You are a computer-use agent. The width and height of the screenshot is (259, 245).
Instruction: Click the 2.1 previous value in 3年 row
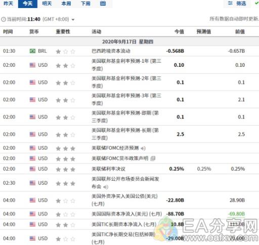tap(241, 100)
